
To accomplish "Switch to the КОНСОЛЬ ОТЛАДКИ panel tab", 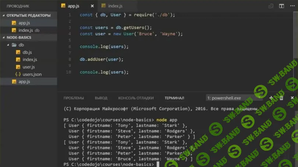I will coord(136,98).
